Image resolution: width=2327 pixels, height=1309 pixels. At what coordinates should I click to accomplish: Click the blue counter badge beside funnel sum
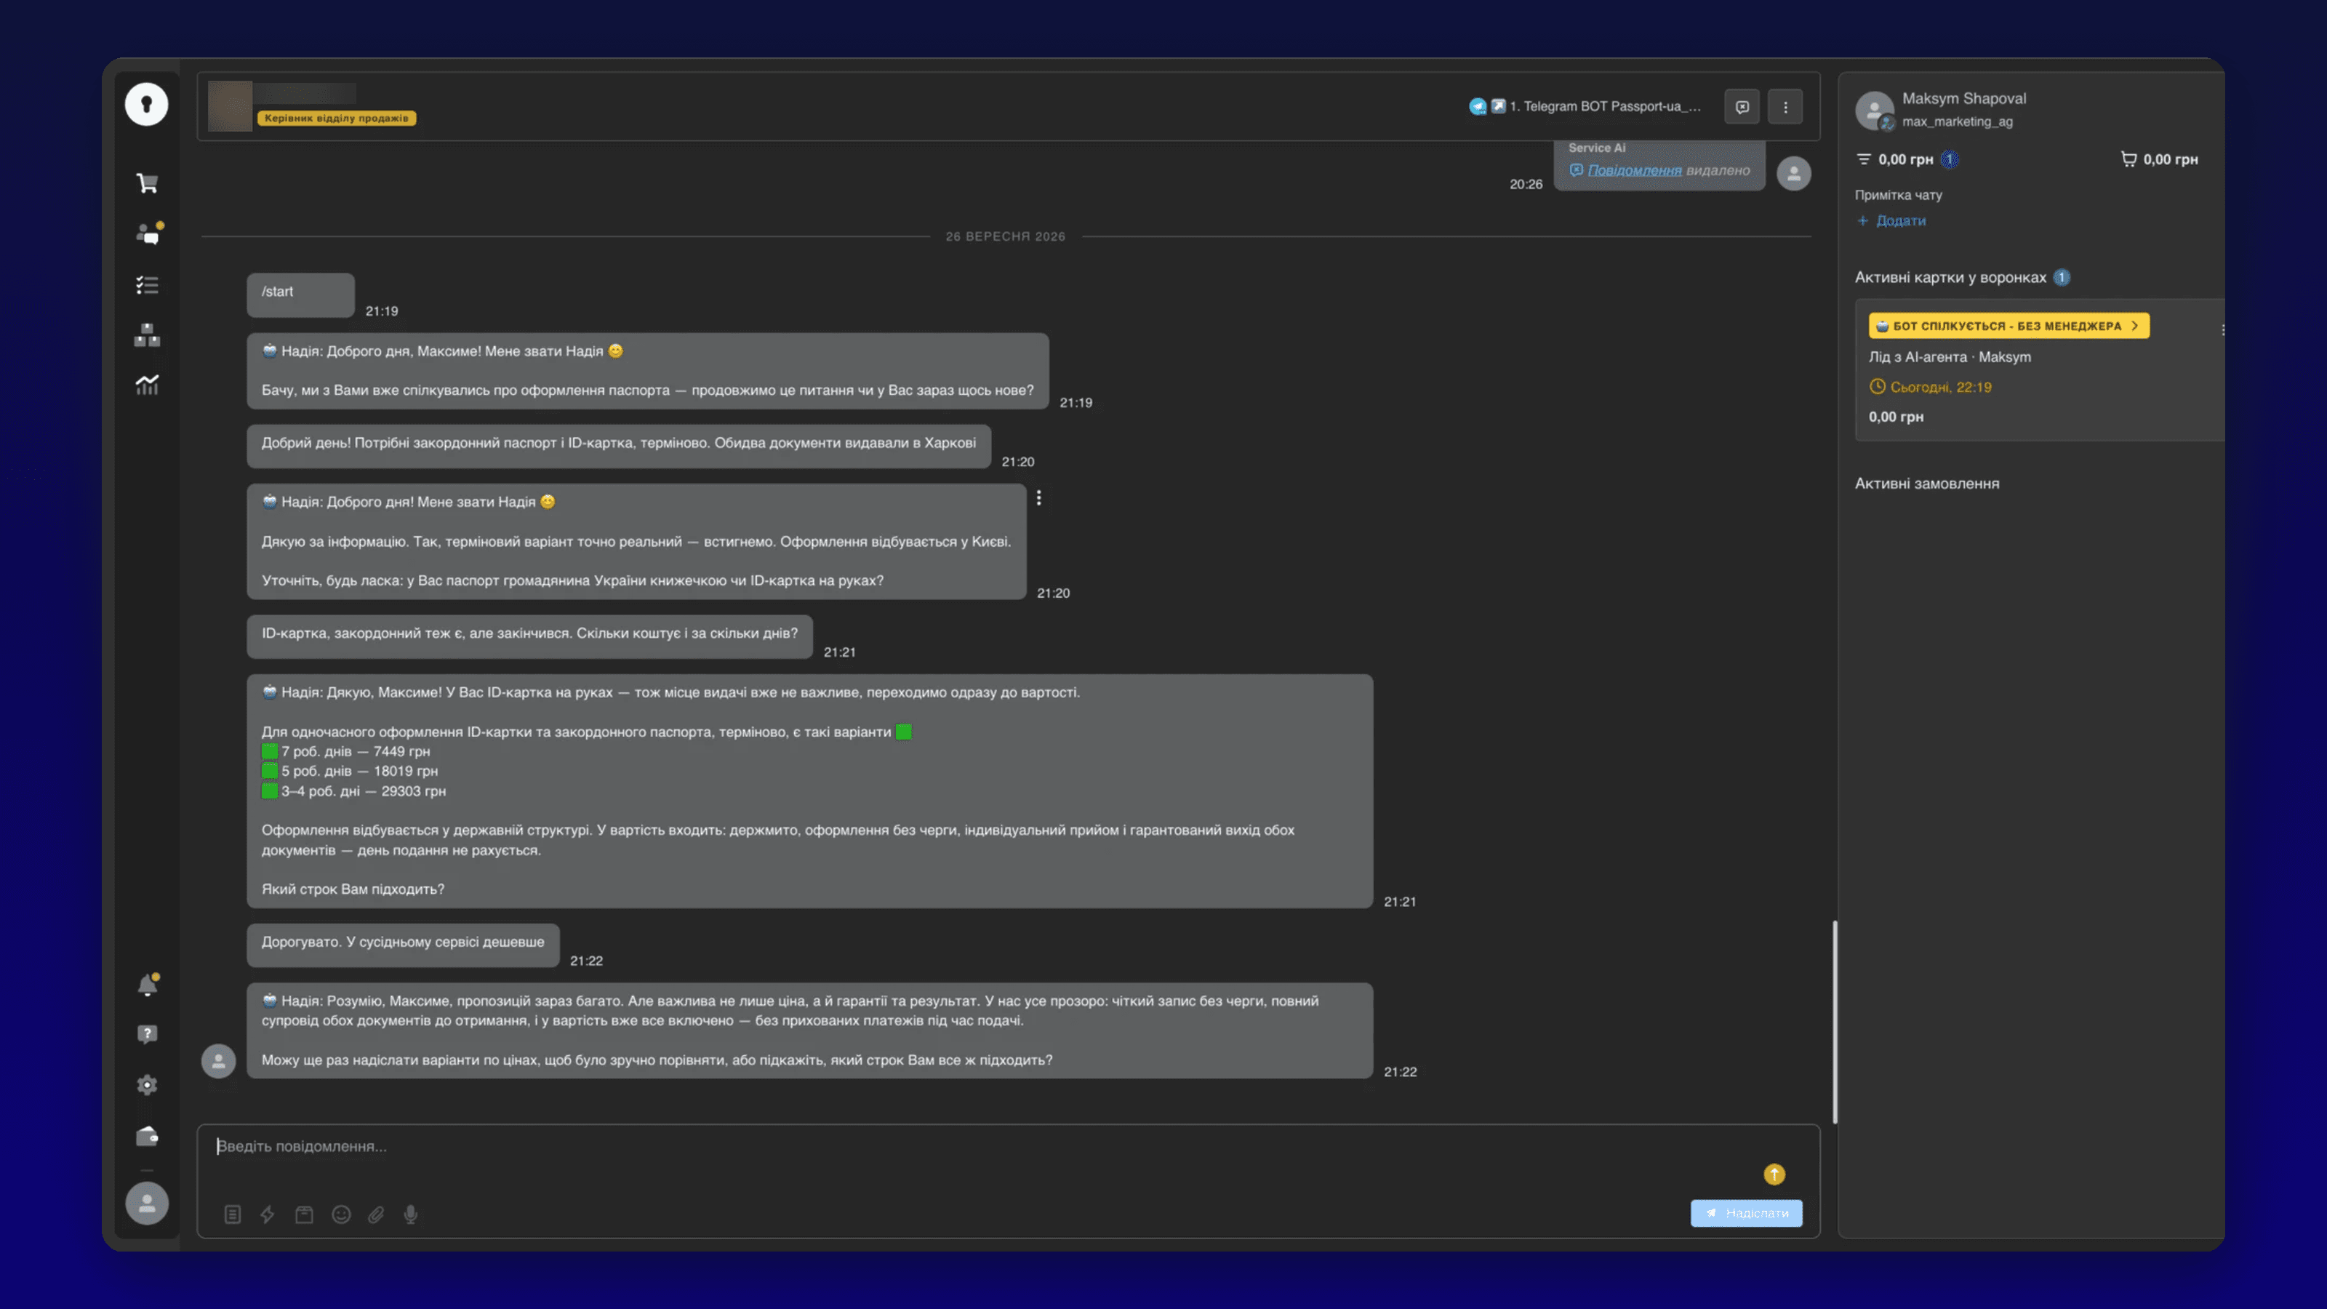point(1949,159)
